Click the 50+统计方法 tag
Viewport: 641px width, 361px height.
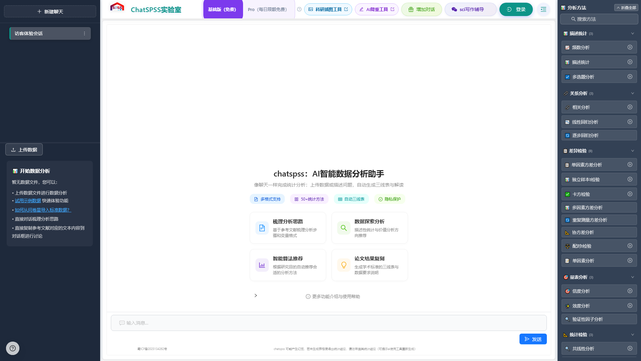pos(309,199)
